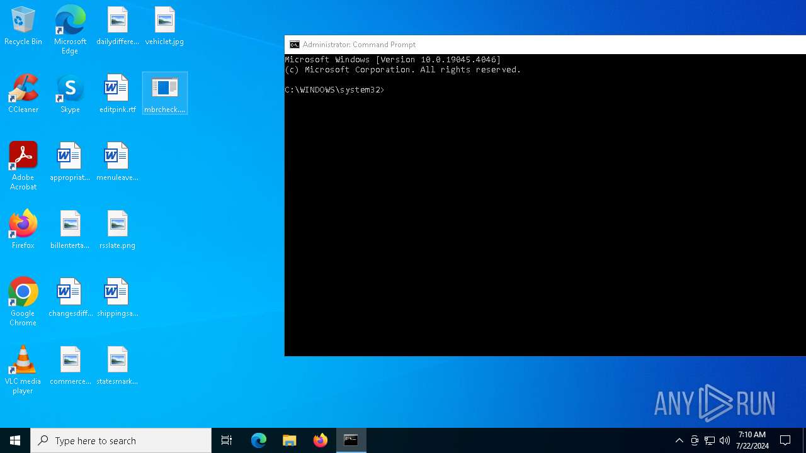The width and height of the screenshot is (806, 453).
Task: Click the Meet Now tray icon
Action: pos(695,440)
